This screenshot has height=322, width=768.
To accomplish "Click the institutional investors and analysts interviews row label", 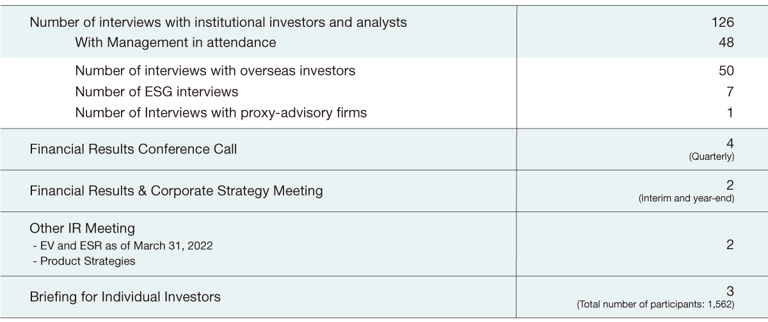I will (x=218, y=22).
